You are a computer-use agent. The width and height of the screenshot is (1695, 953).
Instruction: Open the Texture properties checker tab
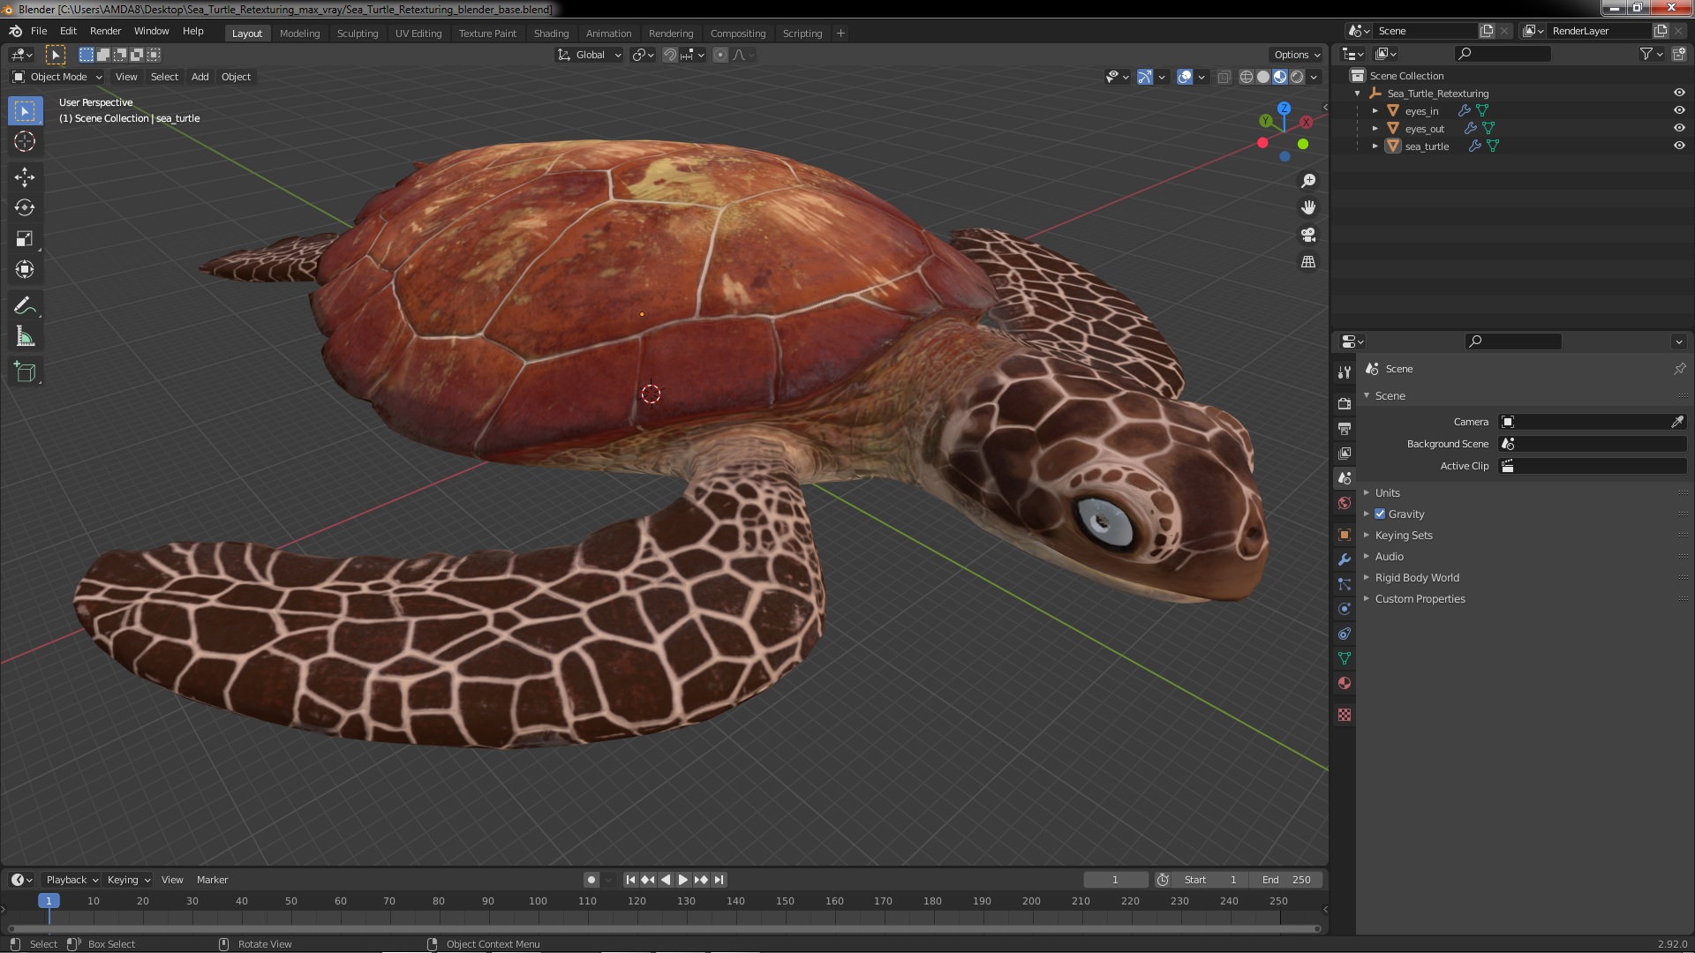click(x=1344, y=715)
